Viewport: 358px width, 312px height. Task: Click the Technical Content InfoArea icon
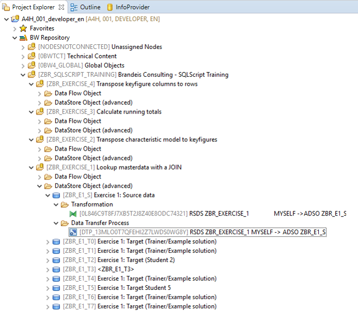(x=32, y=56)
